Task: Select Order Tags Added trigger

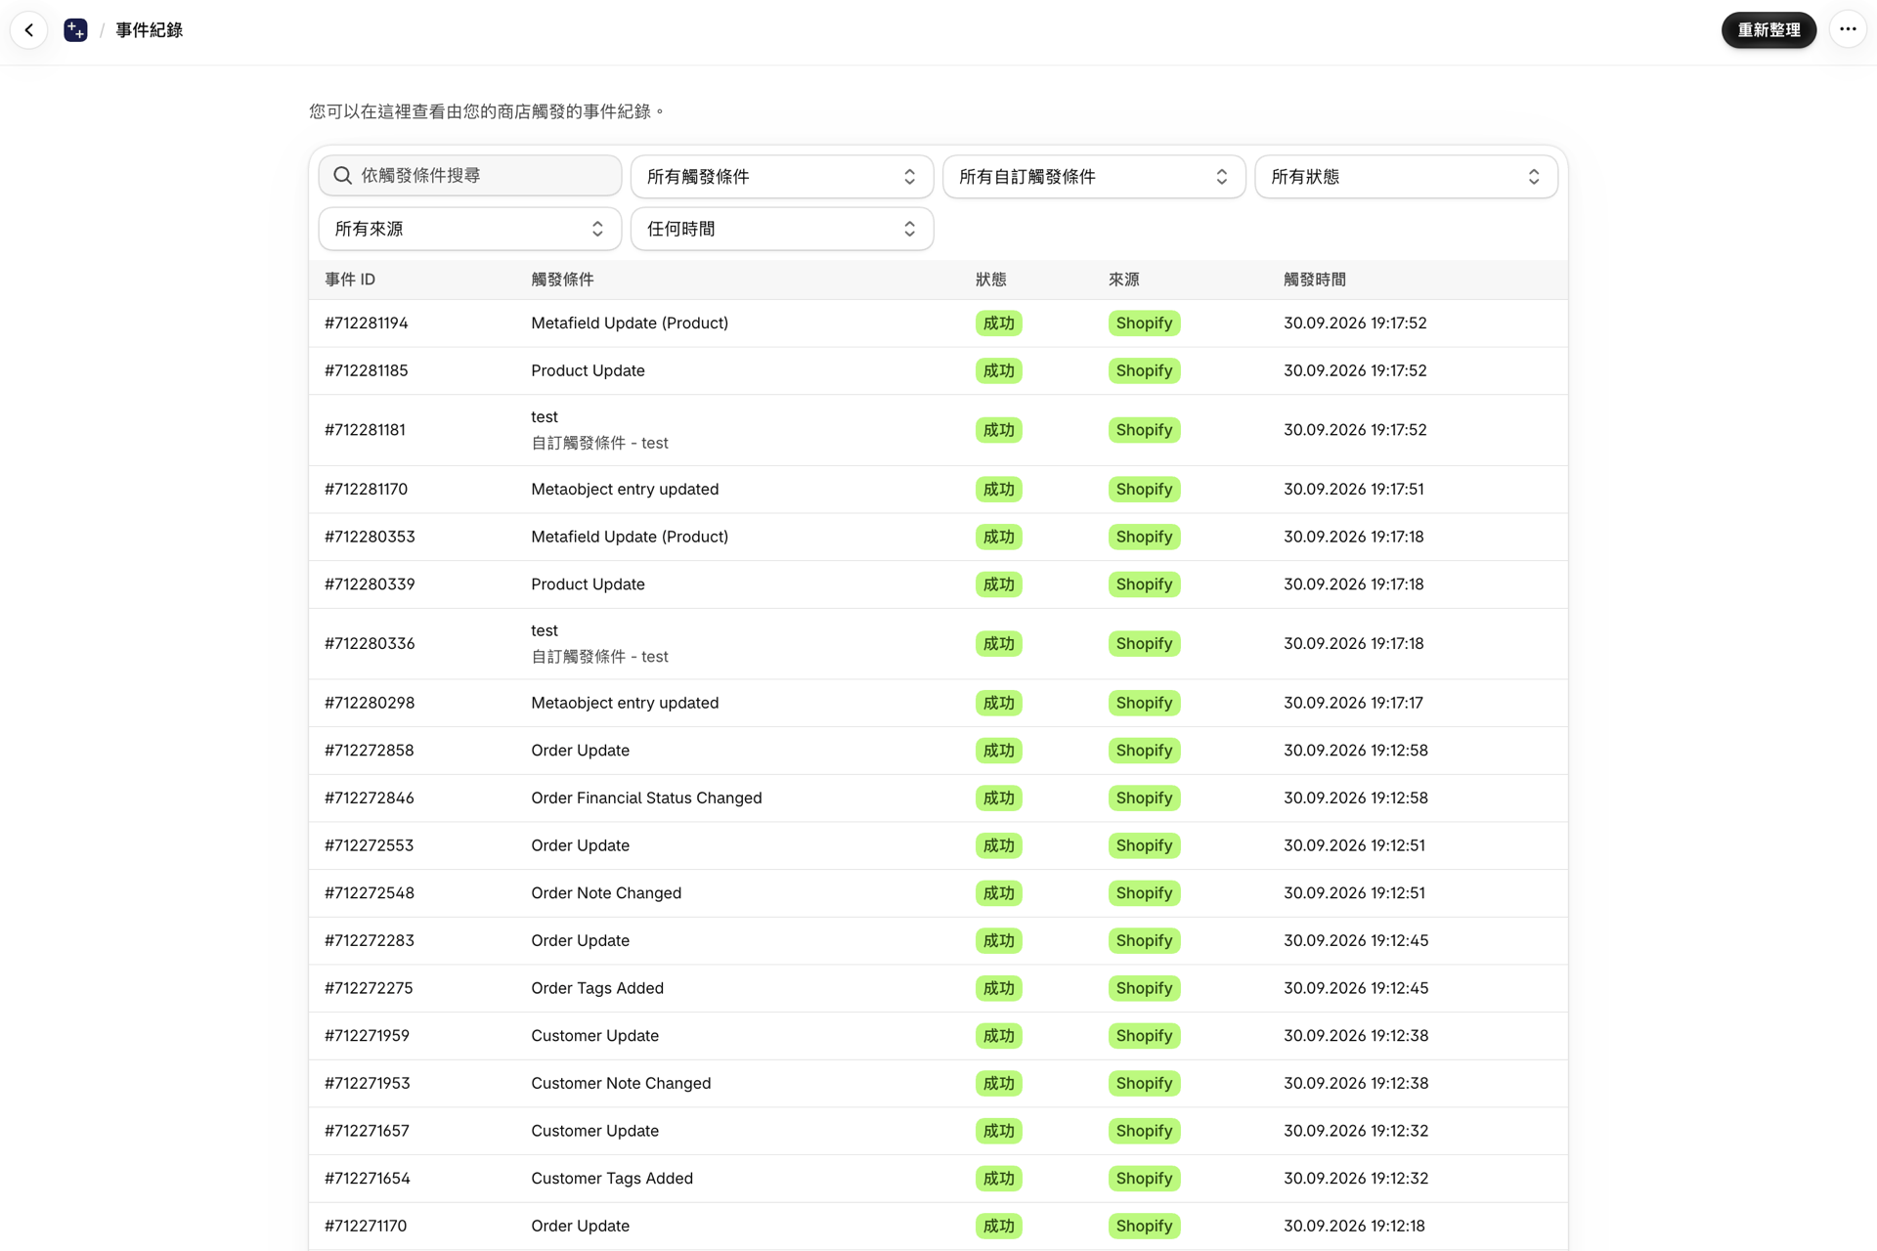Action: tap(597, 988)
